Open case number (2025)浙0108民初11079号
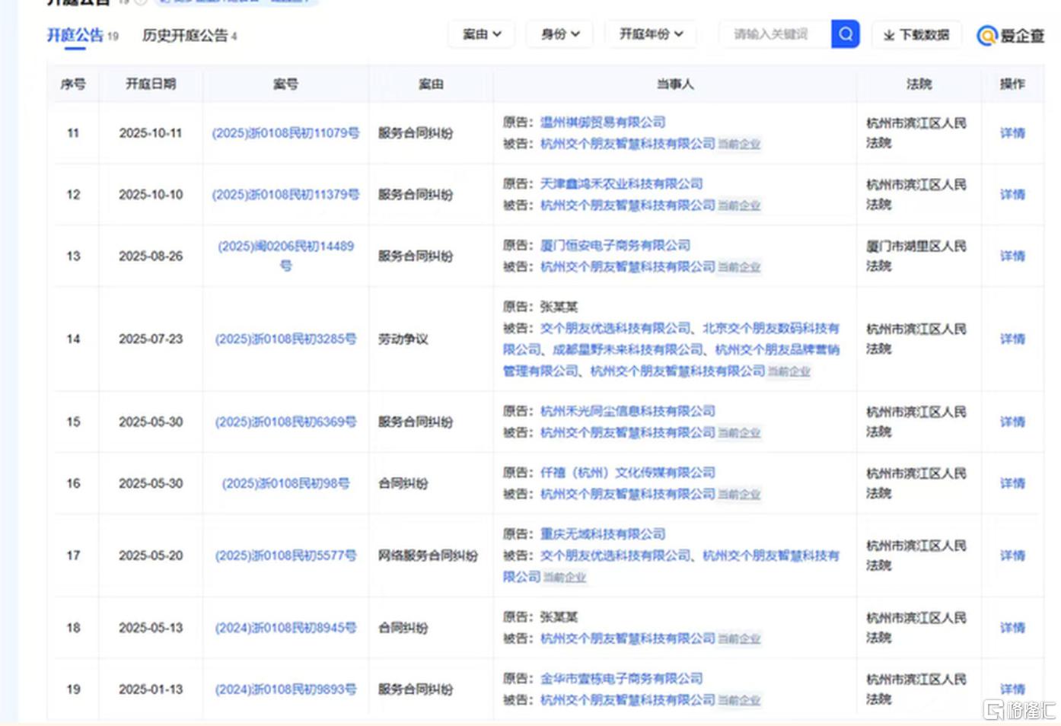Viewport: 1061px width, 726px height. (285, 133)
